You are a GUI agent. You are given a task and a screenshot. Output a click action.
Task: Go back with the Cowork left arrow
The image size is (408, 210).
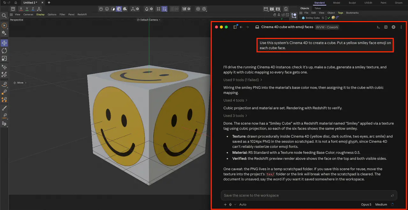[241, 27]
